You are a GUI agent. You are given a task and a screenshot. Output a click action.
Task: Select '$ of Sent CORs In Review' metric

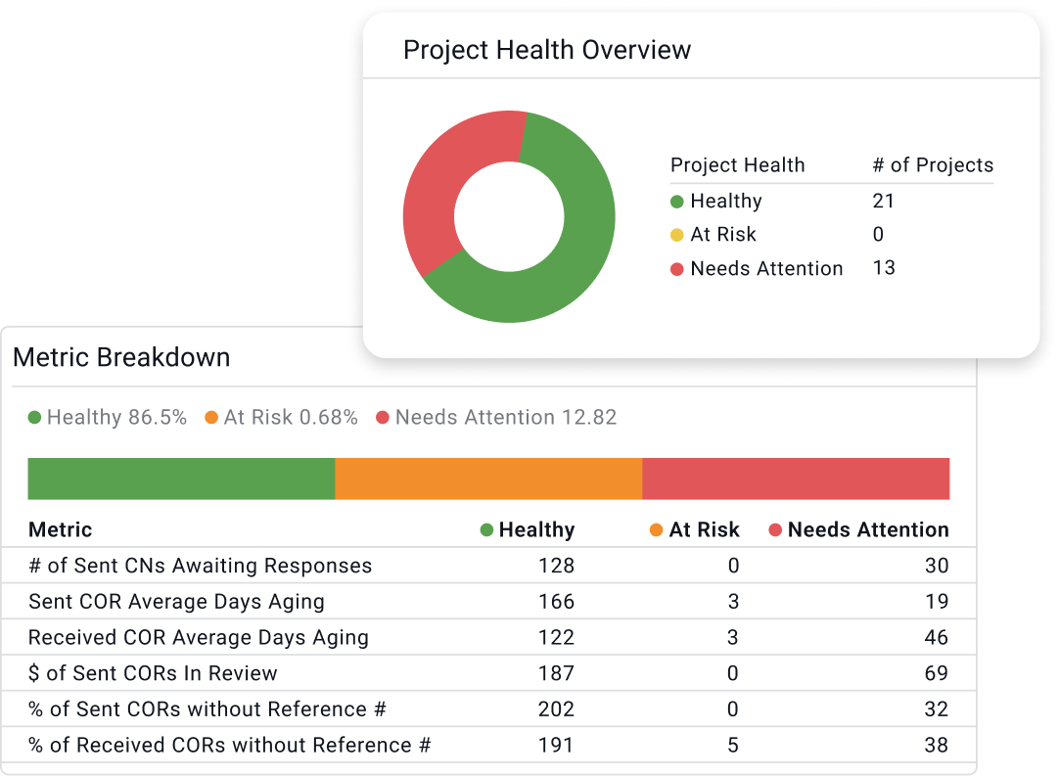(153, 673)
